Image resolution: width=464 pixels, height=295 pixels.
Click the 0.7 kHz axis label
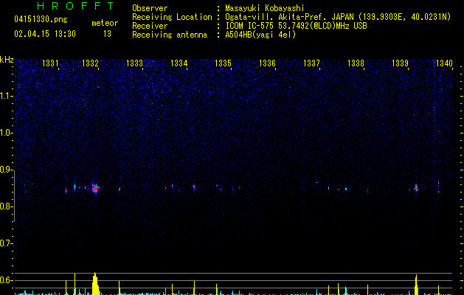coord(6,243)
